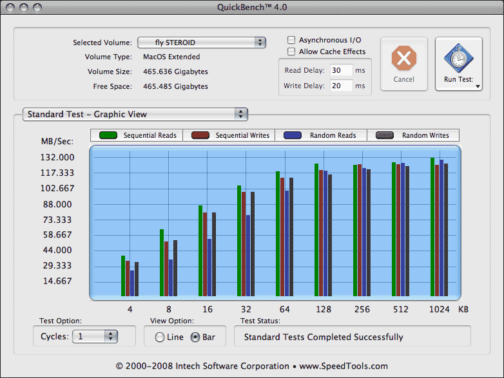Click the Run Test dropdown arrow
The height and width of the screenshot is (378, 504).
click(478, 86)
